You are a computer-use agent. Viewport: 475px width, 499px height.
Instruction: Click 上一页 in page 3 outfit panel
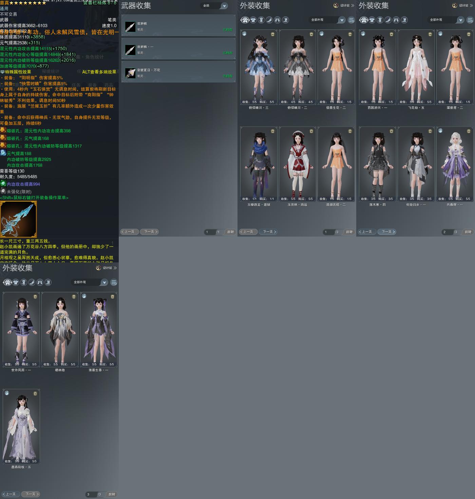tap(11, 494)
